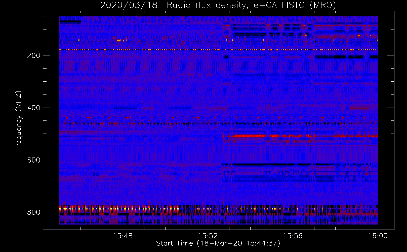407x252 pixels.
Task: Click the 200 frequency tick label
Action: [34, 55]
